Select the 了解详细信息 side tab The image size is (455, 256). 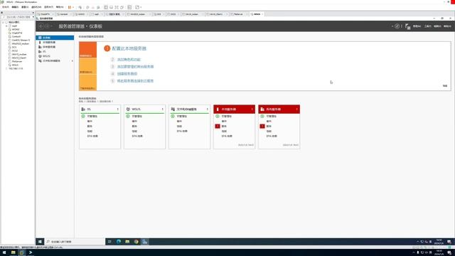tap(88, 82)
